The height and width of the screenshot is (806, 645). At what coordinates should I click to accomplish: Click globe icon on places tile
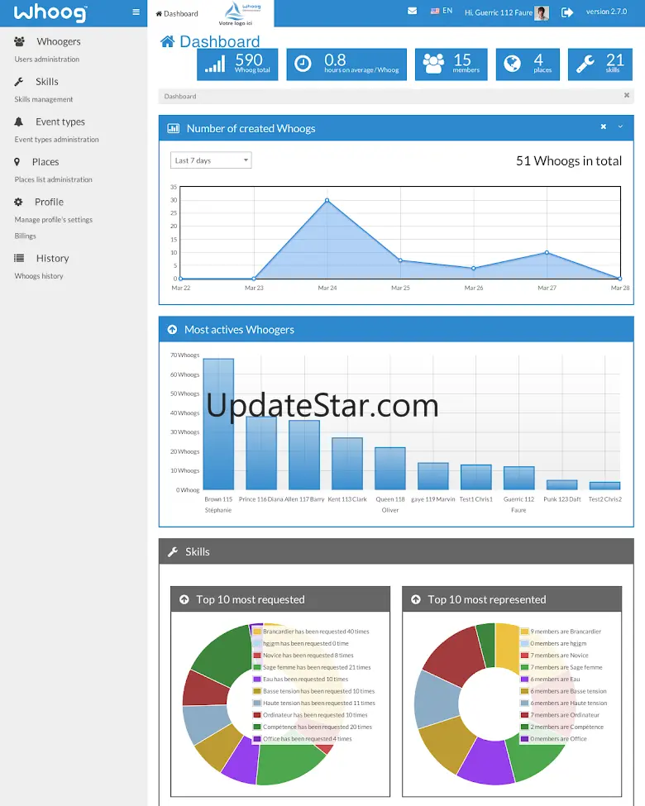[512, 64]
